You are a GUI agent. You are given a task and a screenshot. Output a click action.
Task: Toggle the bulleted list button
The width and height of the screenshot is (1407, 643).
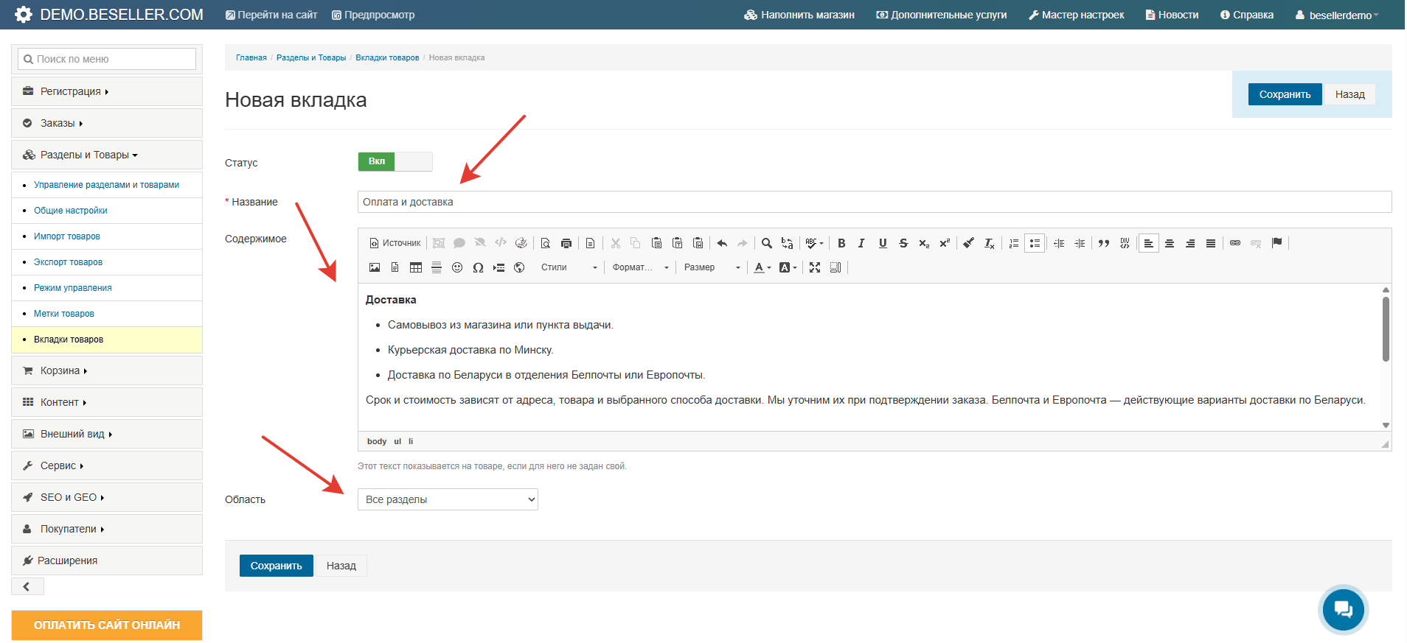[1035, 243]
